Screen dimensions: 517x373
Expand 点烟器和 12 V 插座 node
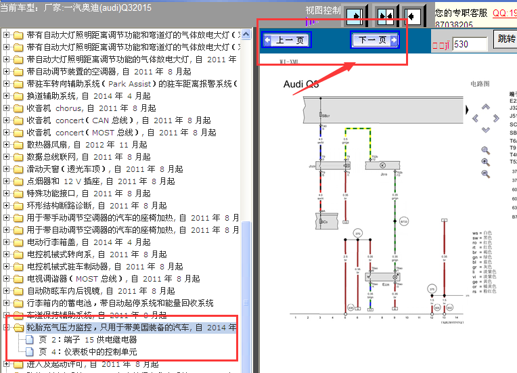6,181
